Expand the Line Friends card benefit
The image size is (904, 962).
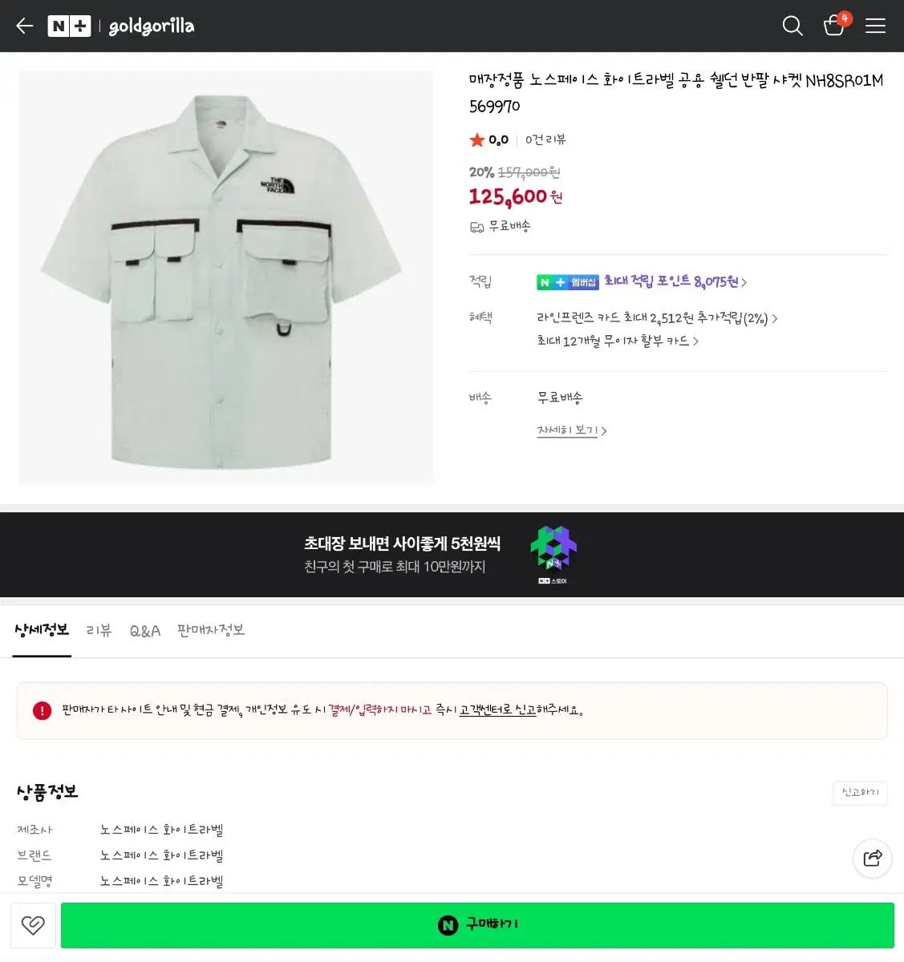coord(657,318)
